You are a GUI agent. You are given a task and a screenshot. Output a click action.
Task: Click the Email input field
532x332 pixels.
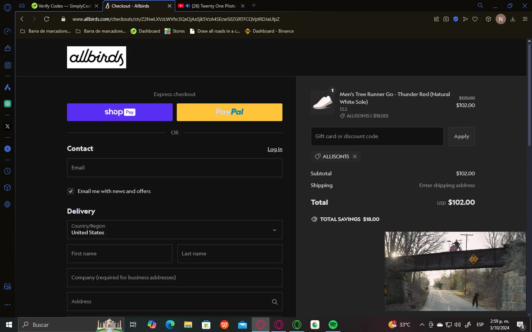174,168
